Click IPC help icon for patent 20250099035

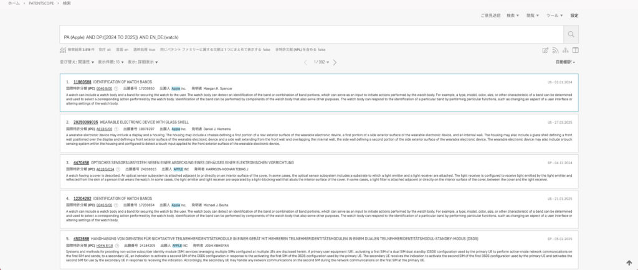pos(117,129)
